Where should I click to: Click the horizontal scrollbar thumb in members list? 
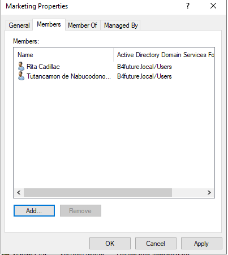coord(98,192)
